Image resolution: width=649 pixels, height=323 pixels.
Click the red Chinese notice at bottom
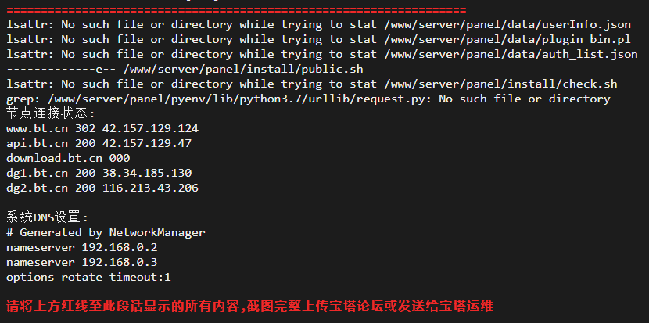[249, 306]
